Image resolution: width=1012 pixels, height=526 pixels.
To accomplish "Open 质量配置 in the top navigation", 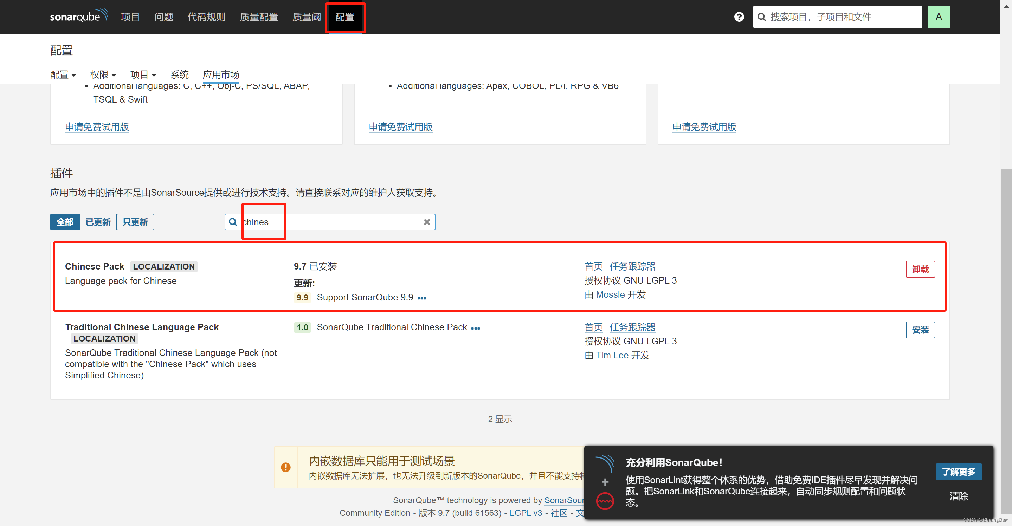I will [259, 17].
